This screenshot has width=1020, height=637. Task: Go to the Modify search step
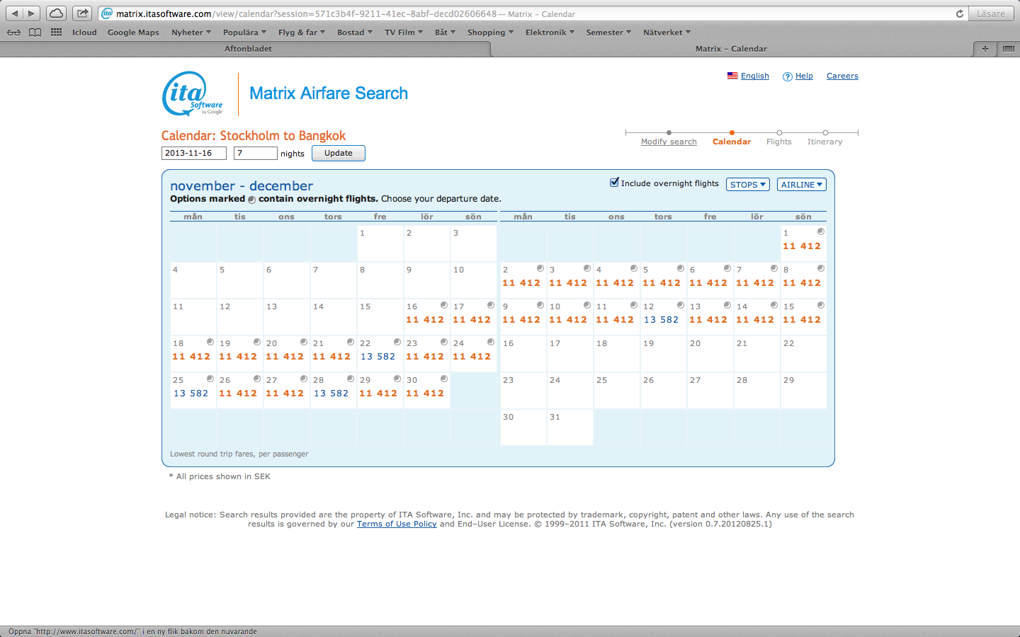tap(669, 142)
